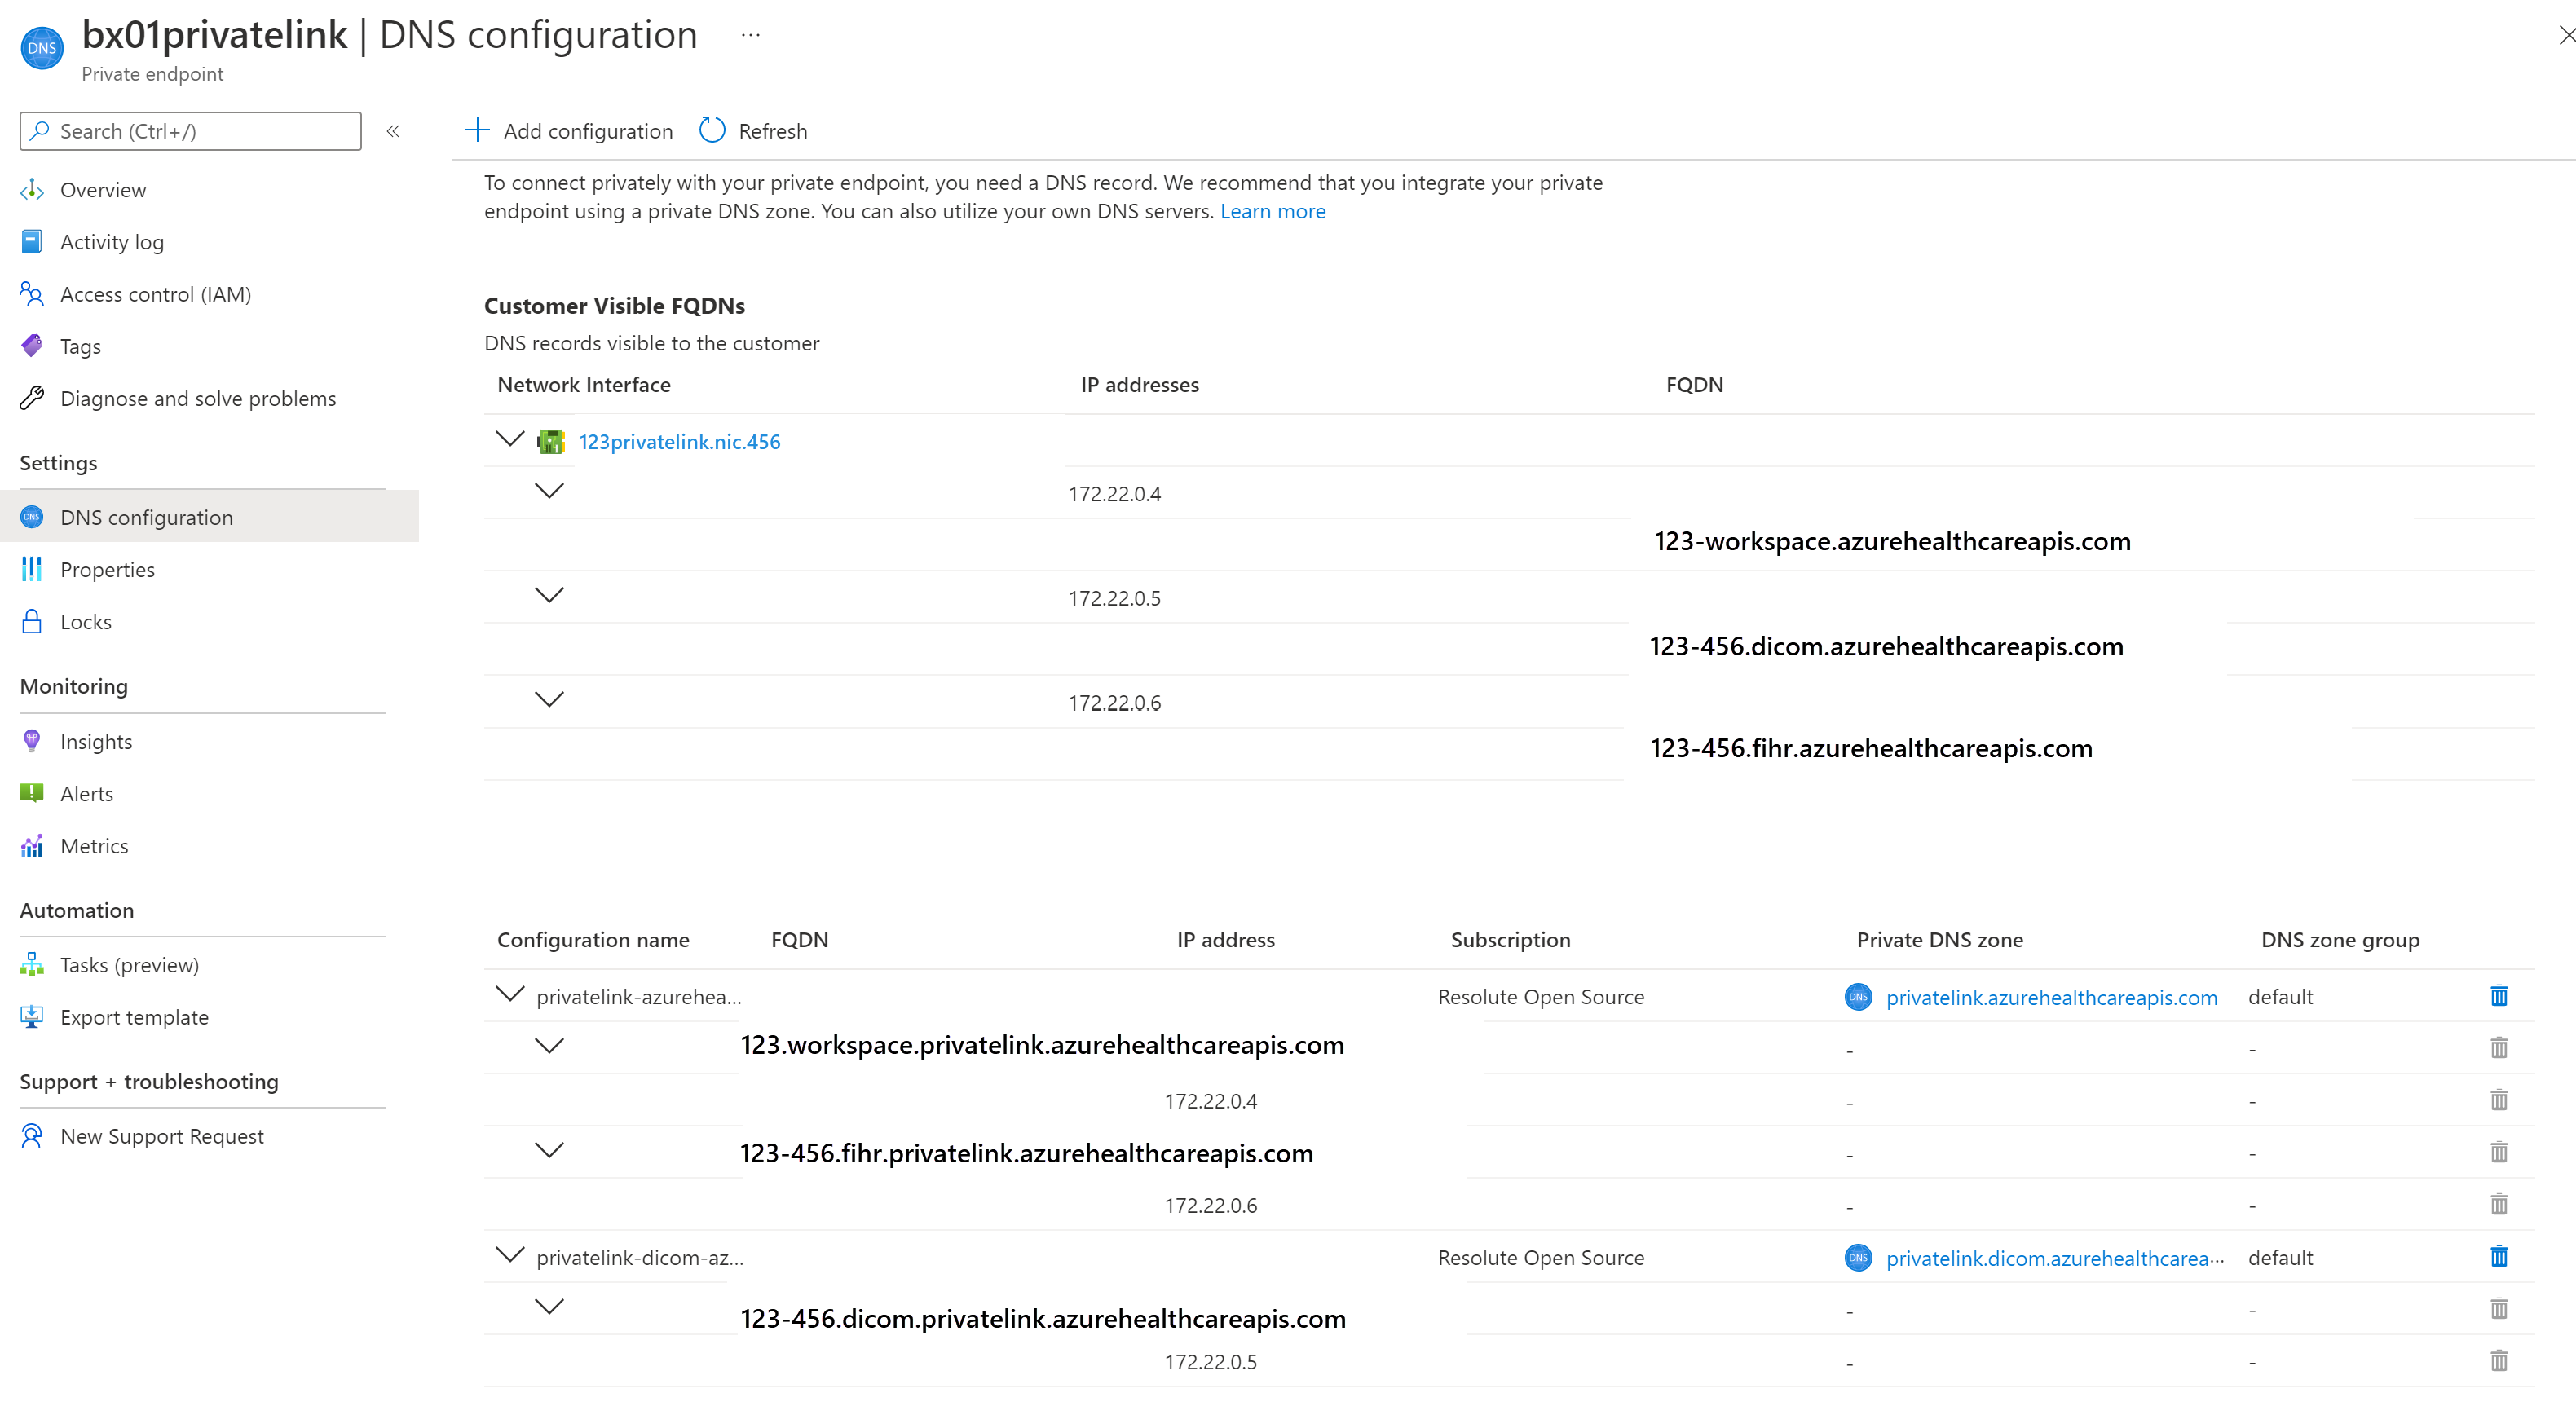Click Learn more link for DNS integration

[1274, 209]
